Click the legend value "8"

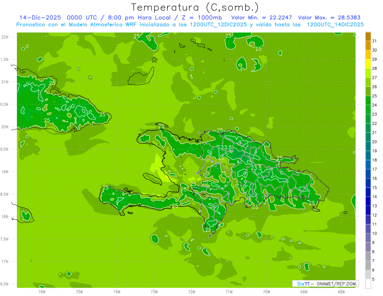click(373, 252)
